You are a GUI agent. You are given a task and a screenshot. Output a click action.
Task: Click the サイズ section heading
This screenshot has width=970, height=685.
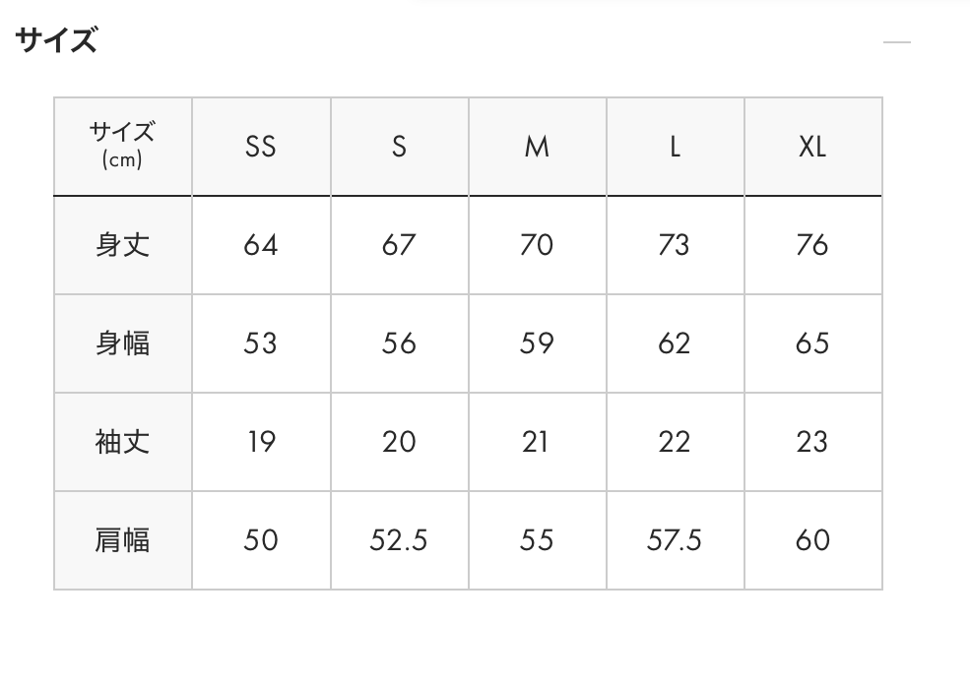pos(56,41)
